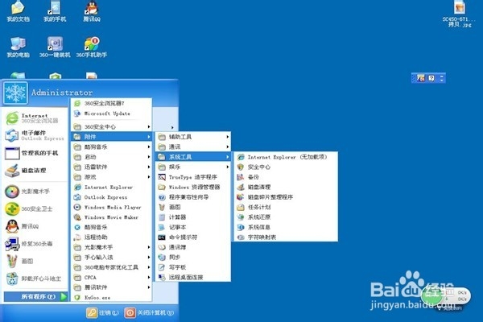Launch 记事本 from accessories
The height and width of the screenshot is (322, 483).
(193, 227)
